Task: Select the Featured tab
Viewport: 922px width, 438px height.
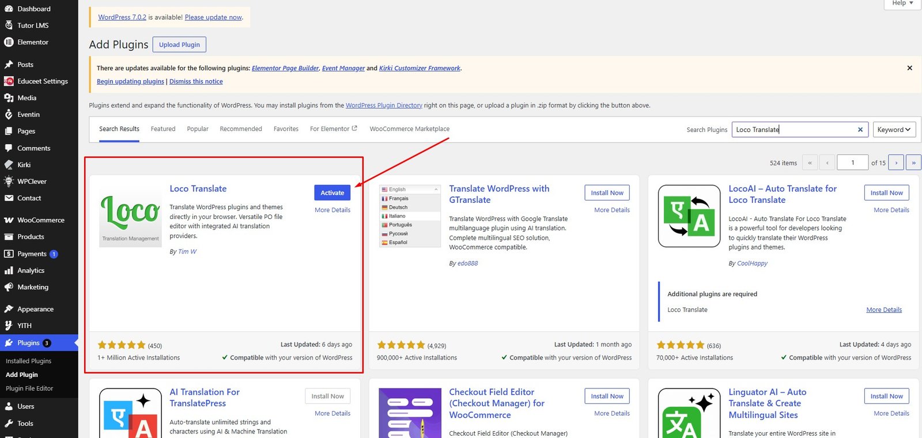Action: coord(163,129)
